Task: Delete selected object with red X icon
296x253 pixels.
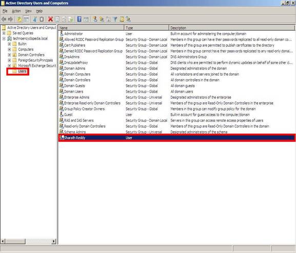Action: coord(50,19)
